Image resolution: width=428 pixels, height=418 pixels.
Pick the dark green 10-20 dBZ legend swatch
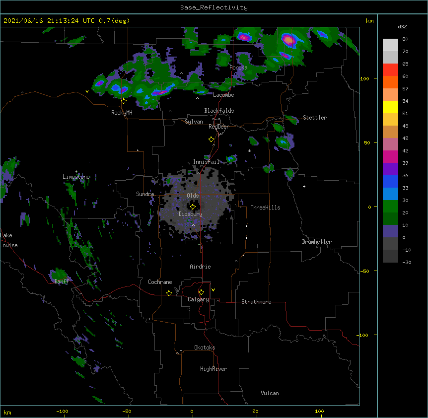pyautogui.click(x=390, y=219)
